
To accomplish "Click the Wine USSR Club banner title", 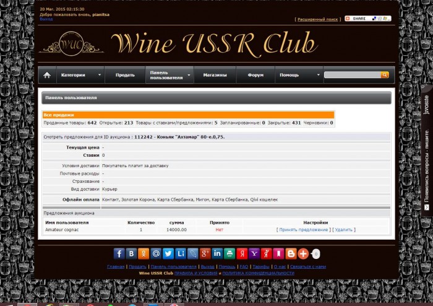I will click(x=214, y=44).
